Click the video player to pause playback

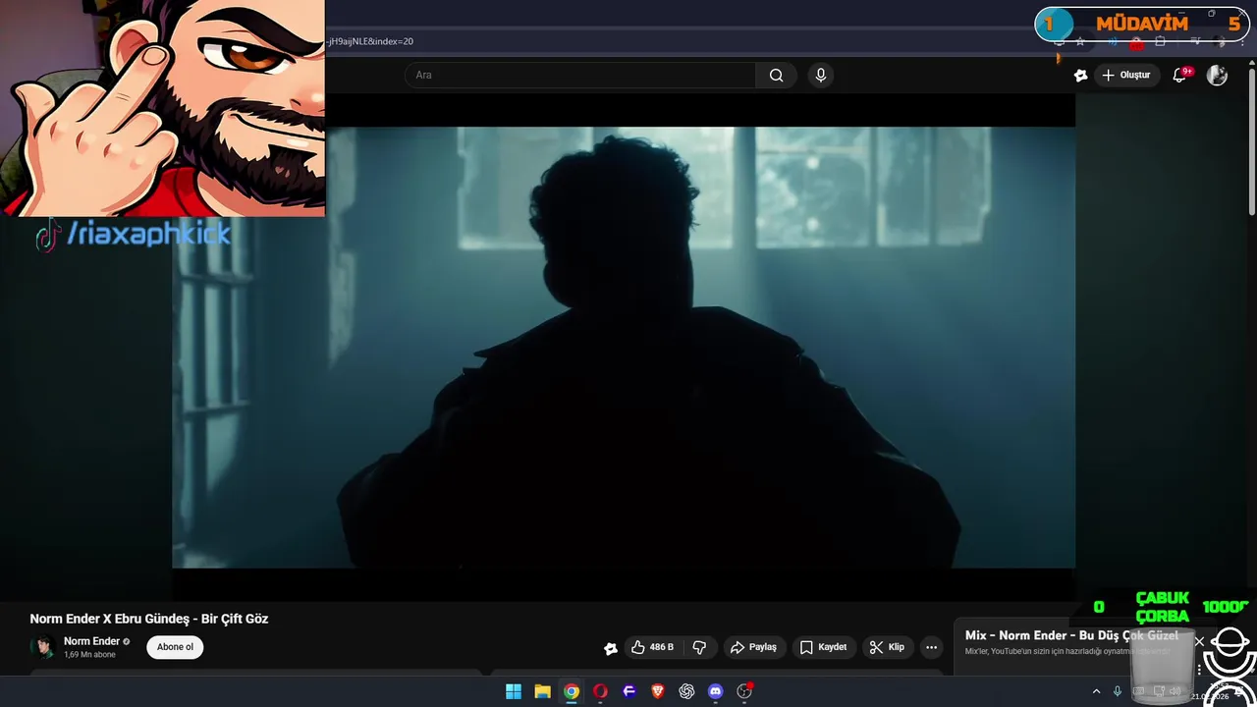tap(624, 348)
